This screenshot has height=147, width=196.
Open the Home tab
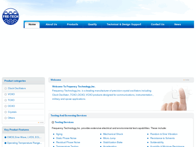coord(32,25)
